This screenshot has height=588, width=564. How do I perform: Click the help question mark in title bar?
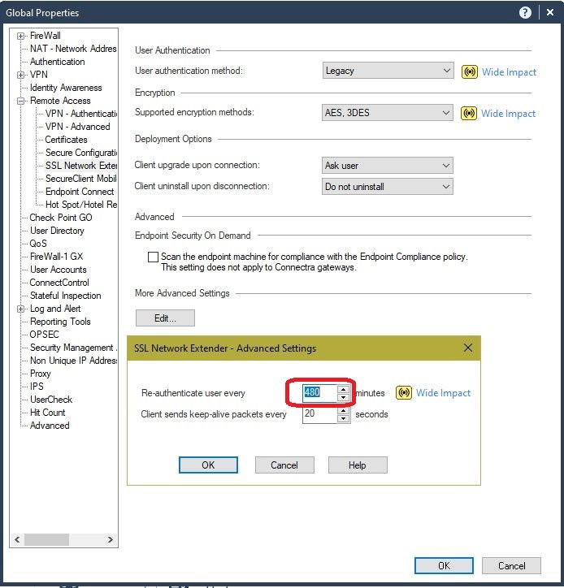tap(525, 13)
